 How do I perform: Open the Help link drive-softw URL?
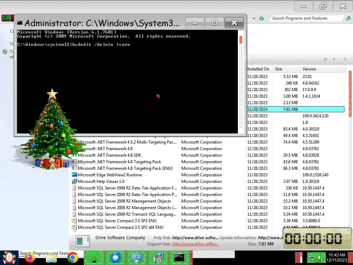click(195, 237)
